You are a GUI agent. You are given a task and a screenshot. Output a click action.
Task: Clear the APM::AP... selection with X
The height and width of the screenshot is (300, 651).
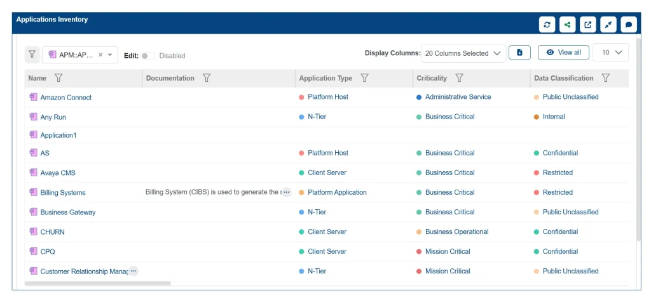(100, 55)
